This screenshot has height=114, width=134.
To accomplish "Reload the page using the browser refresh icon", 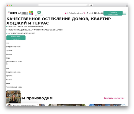I will point(87,5).
